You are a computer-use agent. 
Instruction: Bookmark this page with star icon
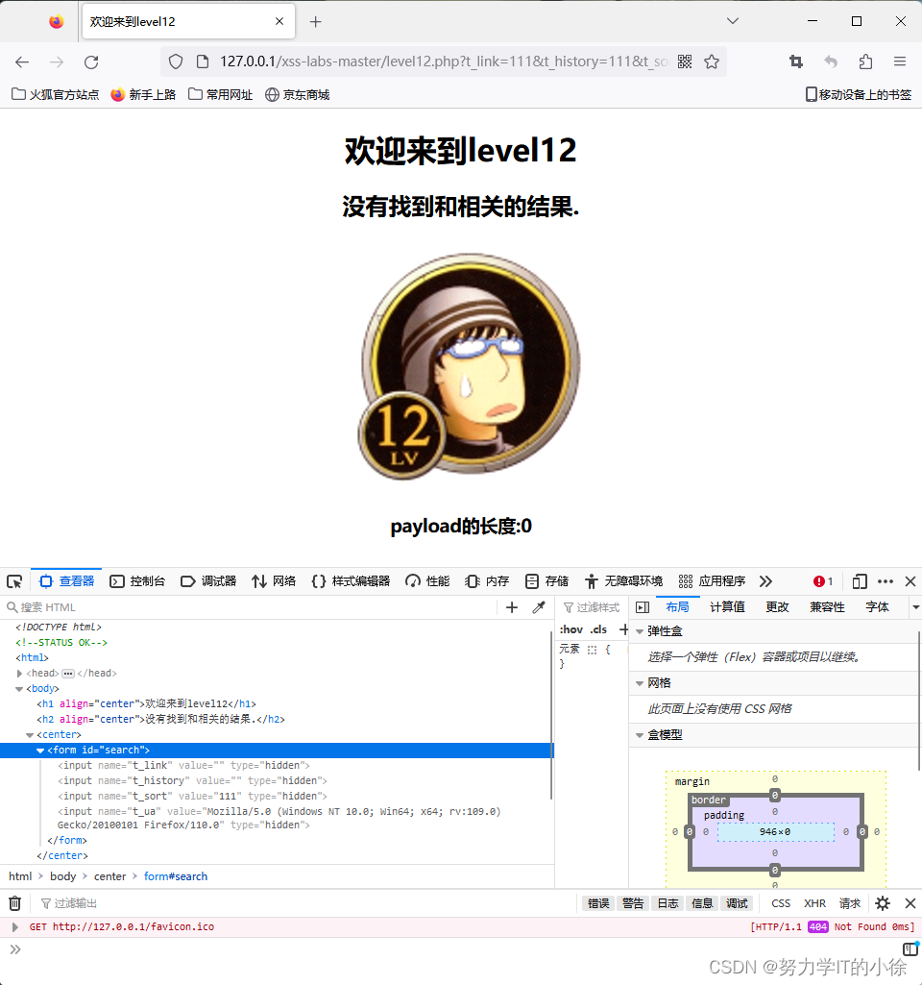click(x=712, y=62)
